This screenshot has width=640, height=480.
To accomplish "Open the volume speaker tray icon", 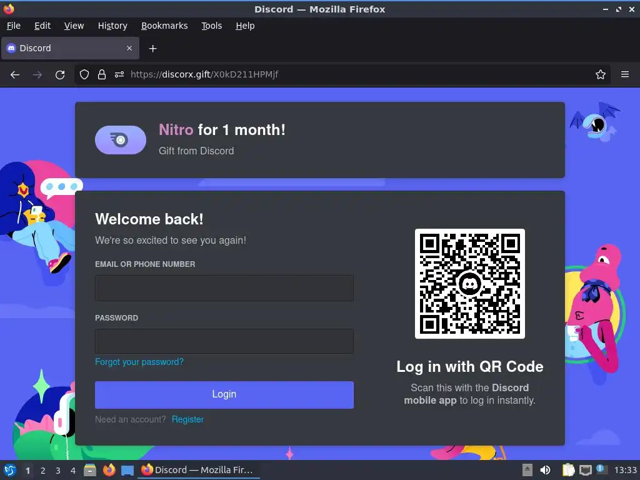I will pos(545,470).
